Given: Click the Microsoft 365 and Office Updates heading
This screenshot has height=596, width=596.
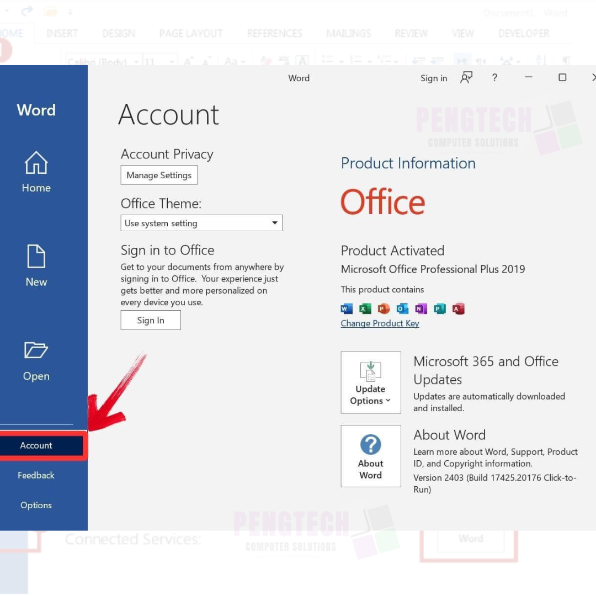Looking at the screenshot, I should coord(486,370).
